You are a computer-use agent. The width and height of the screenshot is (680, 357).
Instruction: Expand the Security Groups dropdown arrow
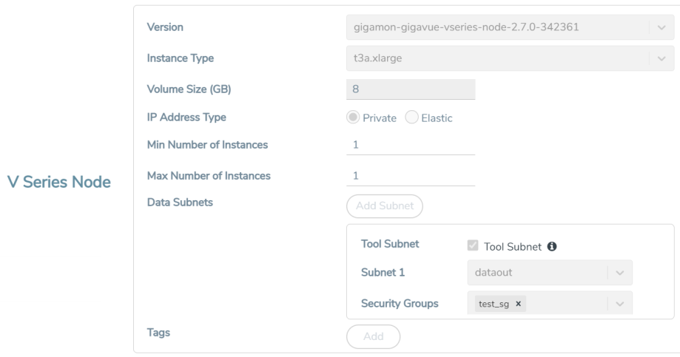(x=620, y=304)
